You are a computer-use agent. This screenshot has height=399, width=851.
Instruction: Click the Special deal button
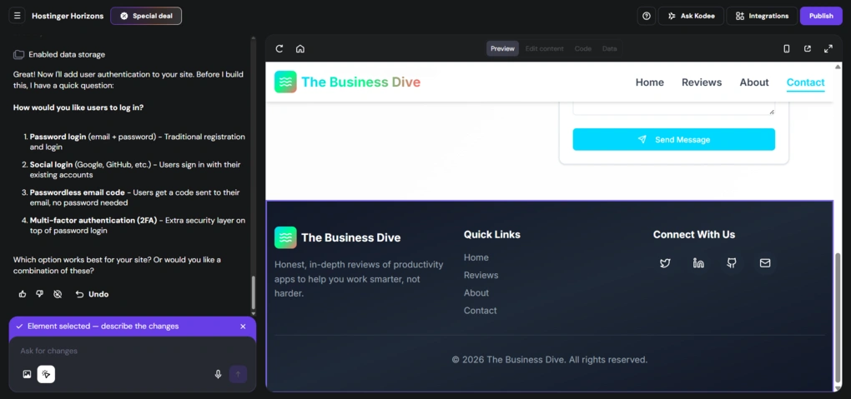pyautogui.click(x=146, y=16)
